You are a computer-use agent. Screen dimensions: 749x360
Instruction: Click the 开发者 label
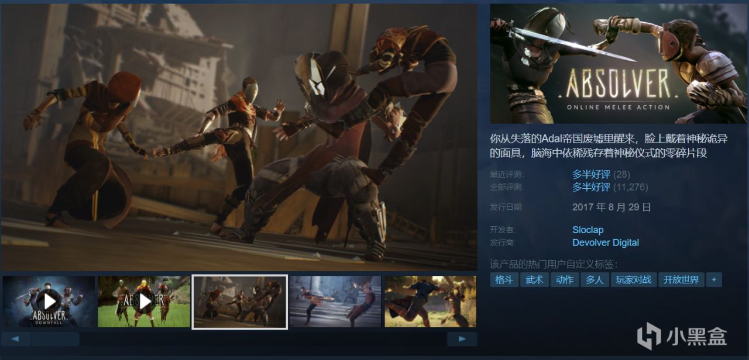tap(503, 230)
